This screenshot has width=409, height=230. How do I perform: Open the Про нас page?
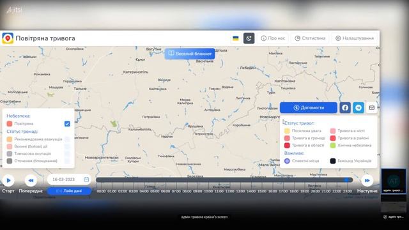[x=273, y=38]
